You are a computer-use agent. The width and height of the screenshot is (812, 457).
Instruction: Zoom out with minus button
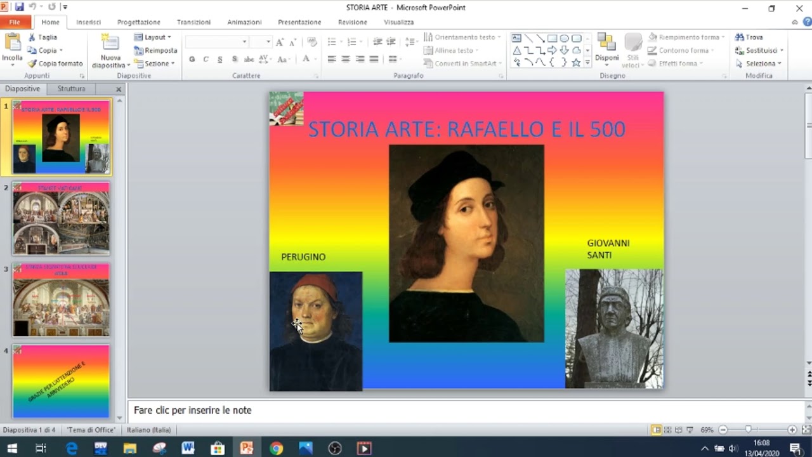click(x=723, y=430)
